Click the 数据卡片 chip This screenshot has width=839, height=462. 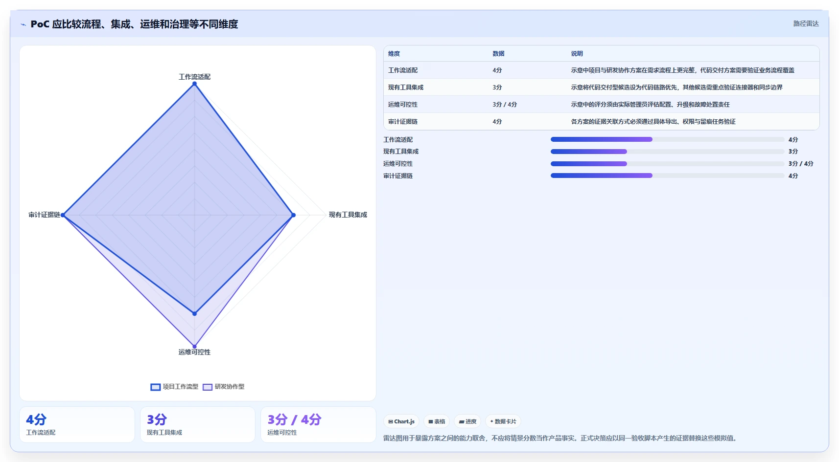(503, 421)
